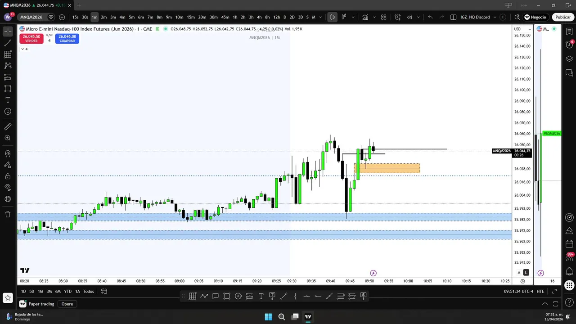Click the blue COMPRAR buy button
576x324 pixels.
click(x=67, y=39)
